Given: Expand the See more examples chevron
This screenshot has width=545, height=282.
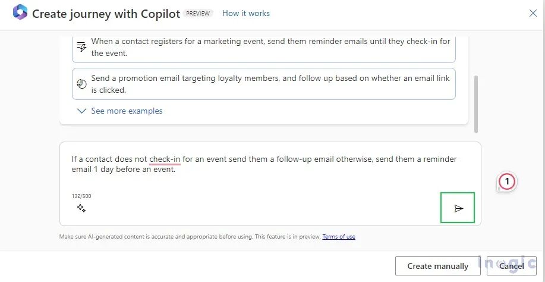Looking at the screenshot, I should [x=81, y=111].
